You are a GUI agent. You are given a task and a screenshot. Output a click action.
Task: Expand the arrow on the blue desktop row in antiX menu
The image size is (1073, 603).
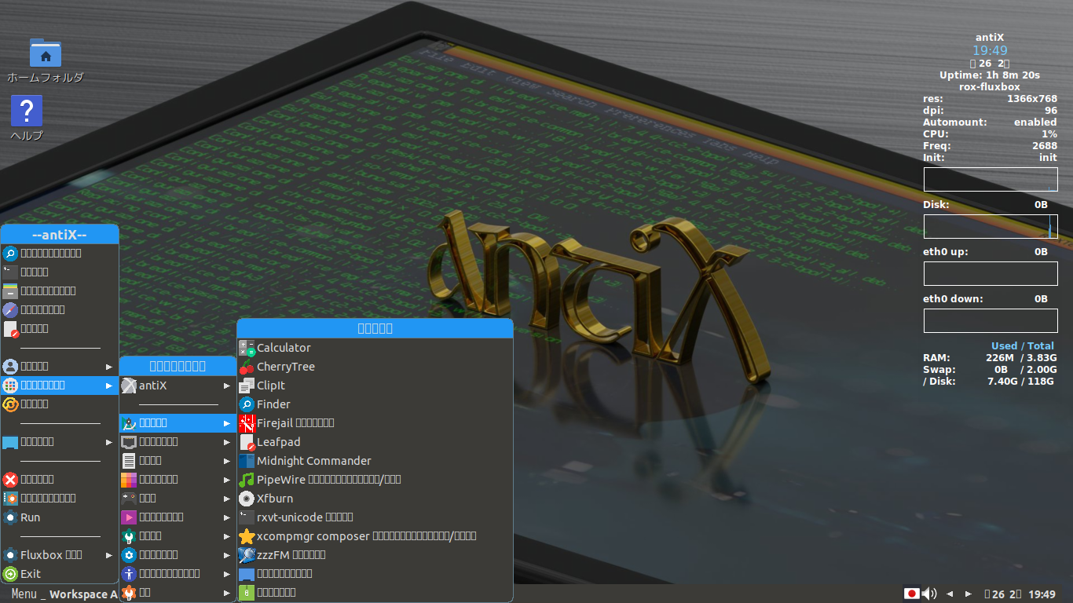click(x=109, y=442)
